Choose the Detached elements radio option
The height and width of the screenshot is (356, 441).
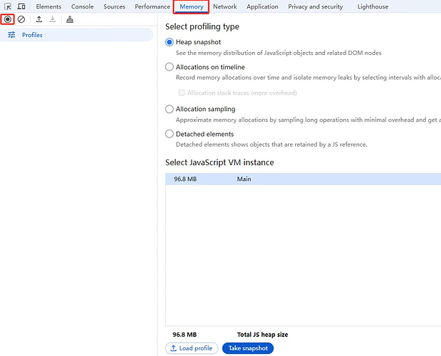point(170,134)
